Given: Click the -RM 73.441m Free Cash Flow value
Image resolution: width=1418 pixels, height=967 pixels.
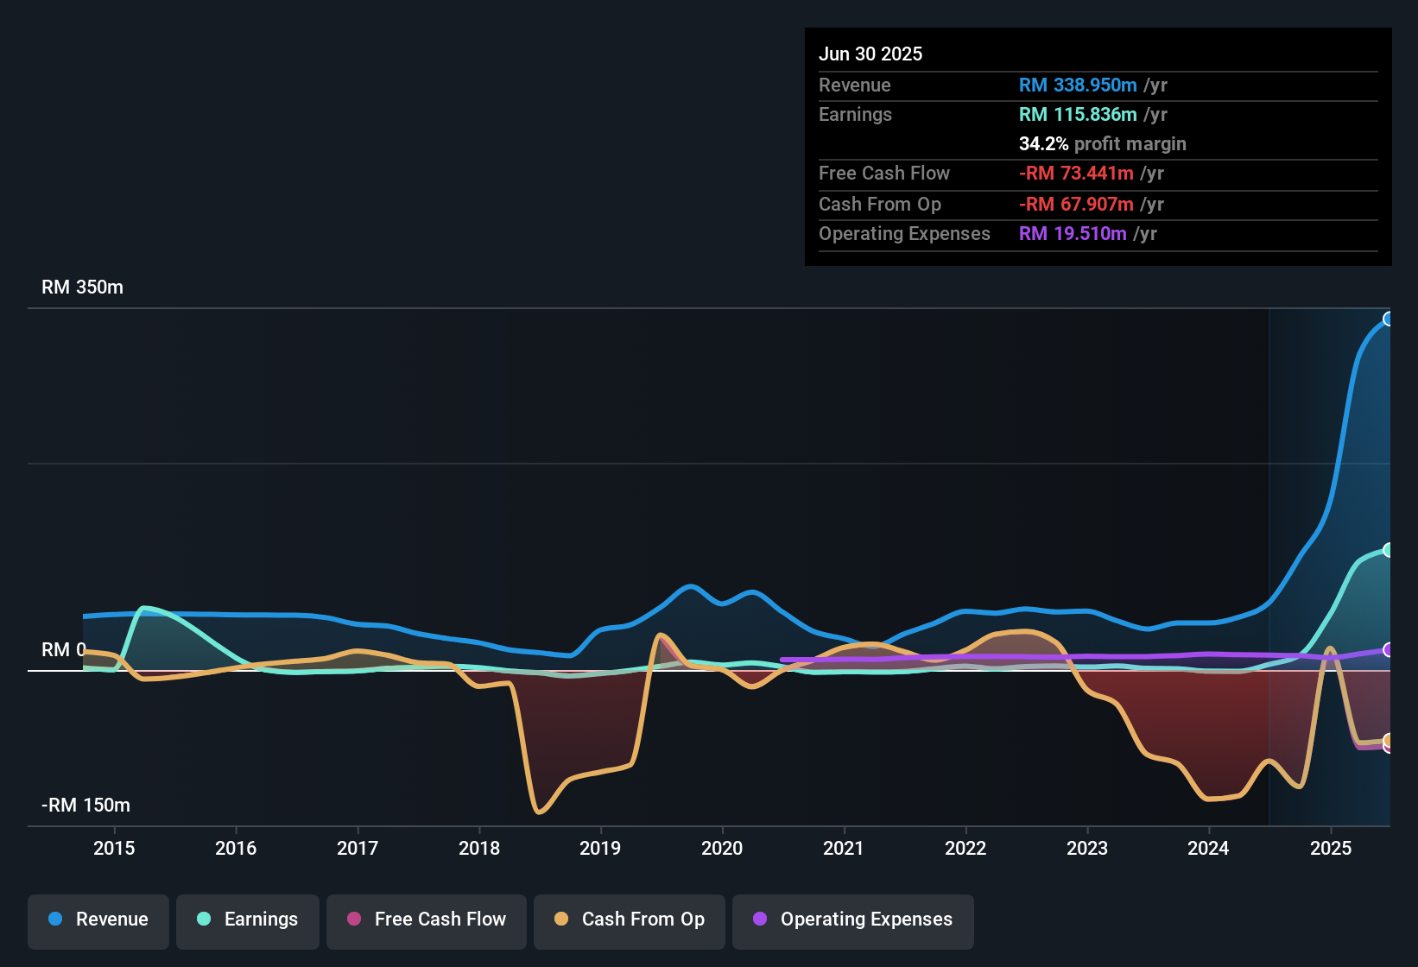Looking at the screenshot, I should tap(1076, 174).
